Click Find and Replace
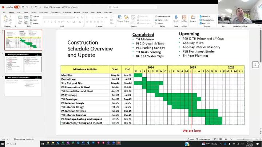This screenshot has height=147, width=262. click(162, 16)
